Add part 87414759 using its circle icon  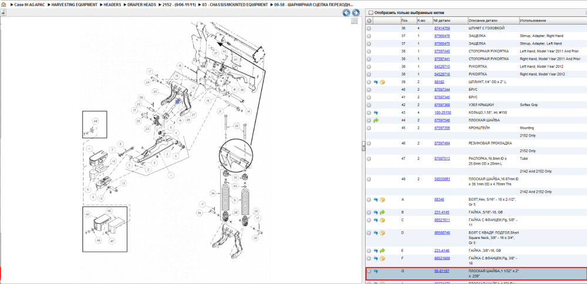pos(369,28)
